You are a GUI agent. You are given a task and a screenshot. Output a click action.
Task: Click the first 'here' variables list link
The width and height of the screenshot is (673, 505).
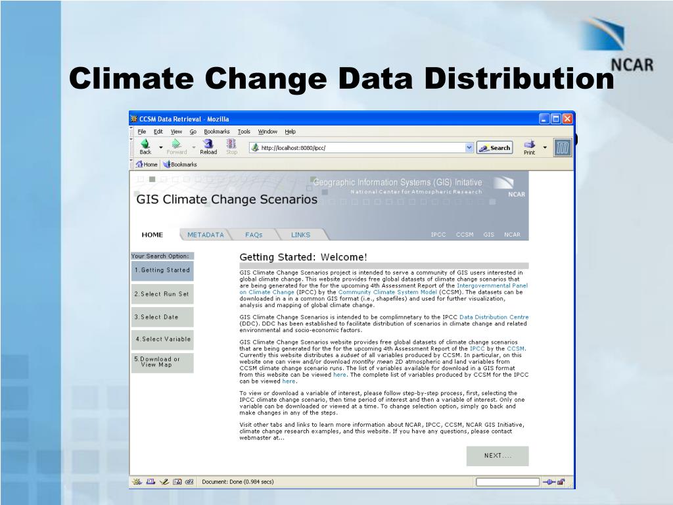340,375
